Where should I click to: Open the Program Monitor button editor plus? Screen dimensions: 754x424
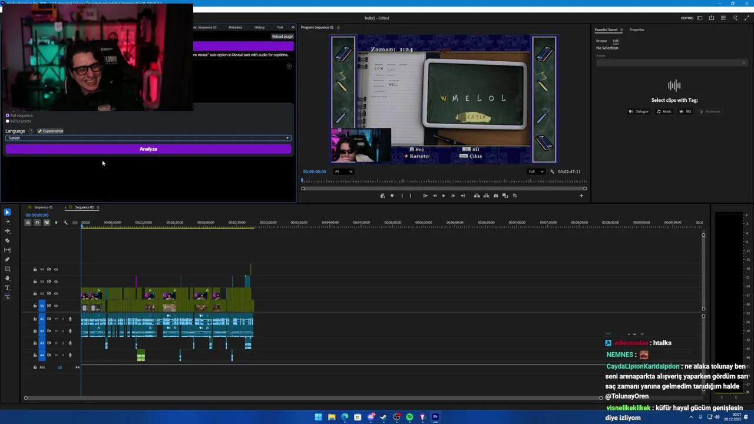tap(581, 196)
